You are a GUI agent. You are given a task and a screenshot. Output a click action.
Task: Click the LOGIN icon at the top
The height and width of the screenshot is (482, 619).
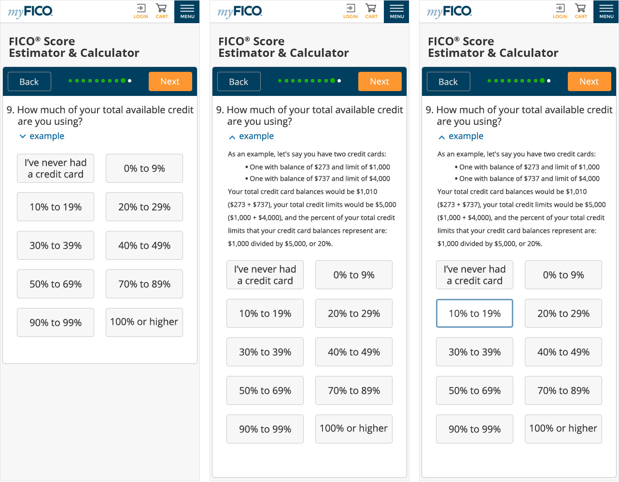pyautogui.click(x=141, y=11)
